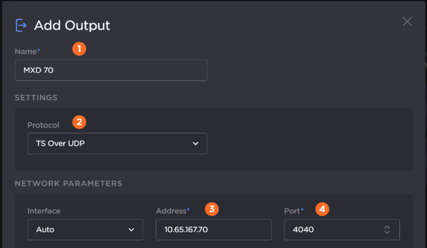427x248 pixels.
Task: Decrease the Port value with down arrow
Action: pos(387,232)
